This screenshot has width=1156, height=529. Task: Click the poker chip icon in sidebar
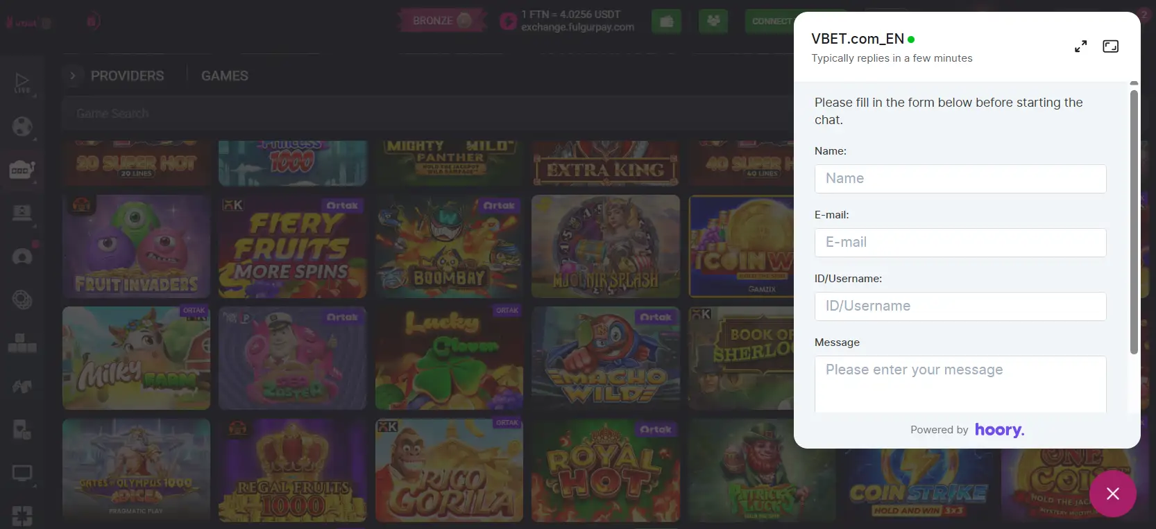[x=22, y=300]
